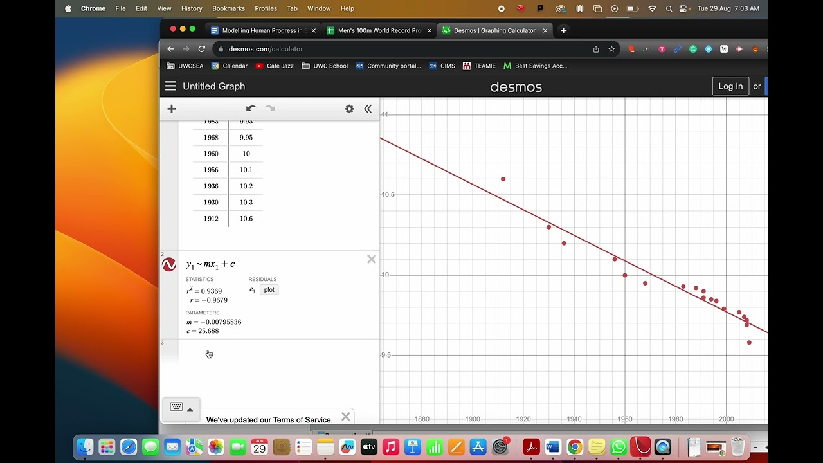Click the Add Item plus button
The width and height of the screenshot is (823, 463).
(x=172, y=109)
